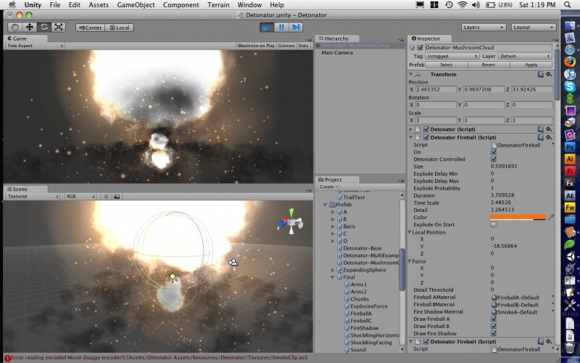580x363 pixels.
Task: Uncheck Draw Fireball B option
Action: (494, 325)
